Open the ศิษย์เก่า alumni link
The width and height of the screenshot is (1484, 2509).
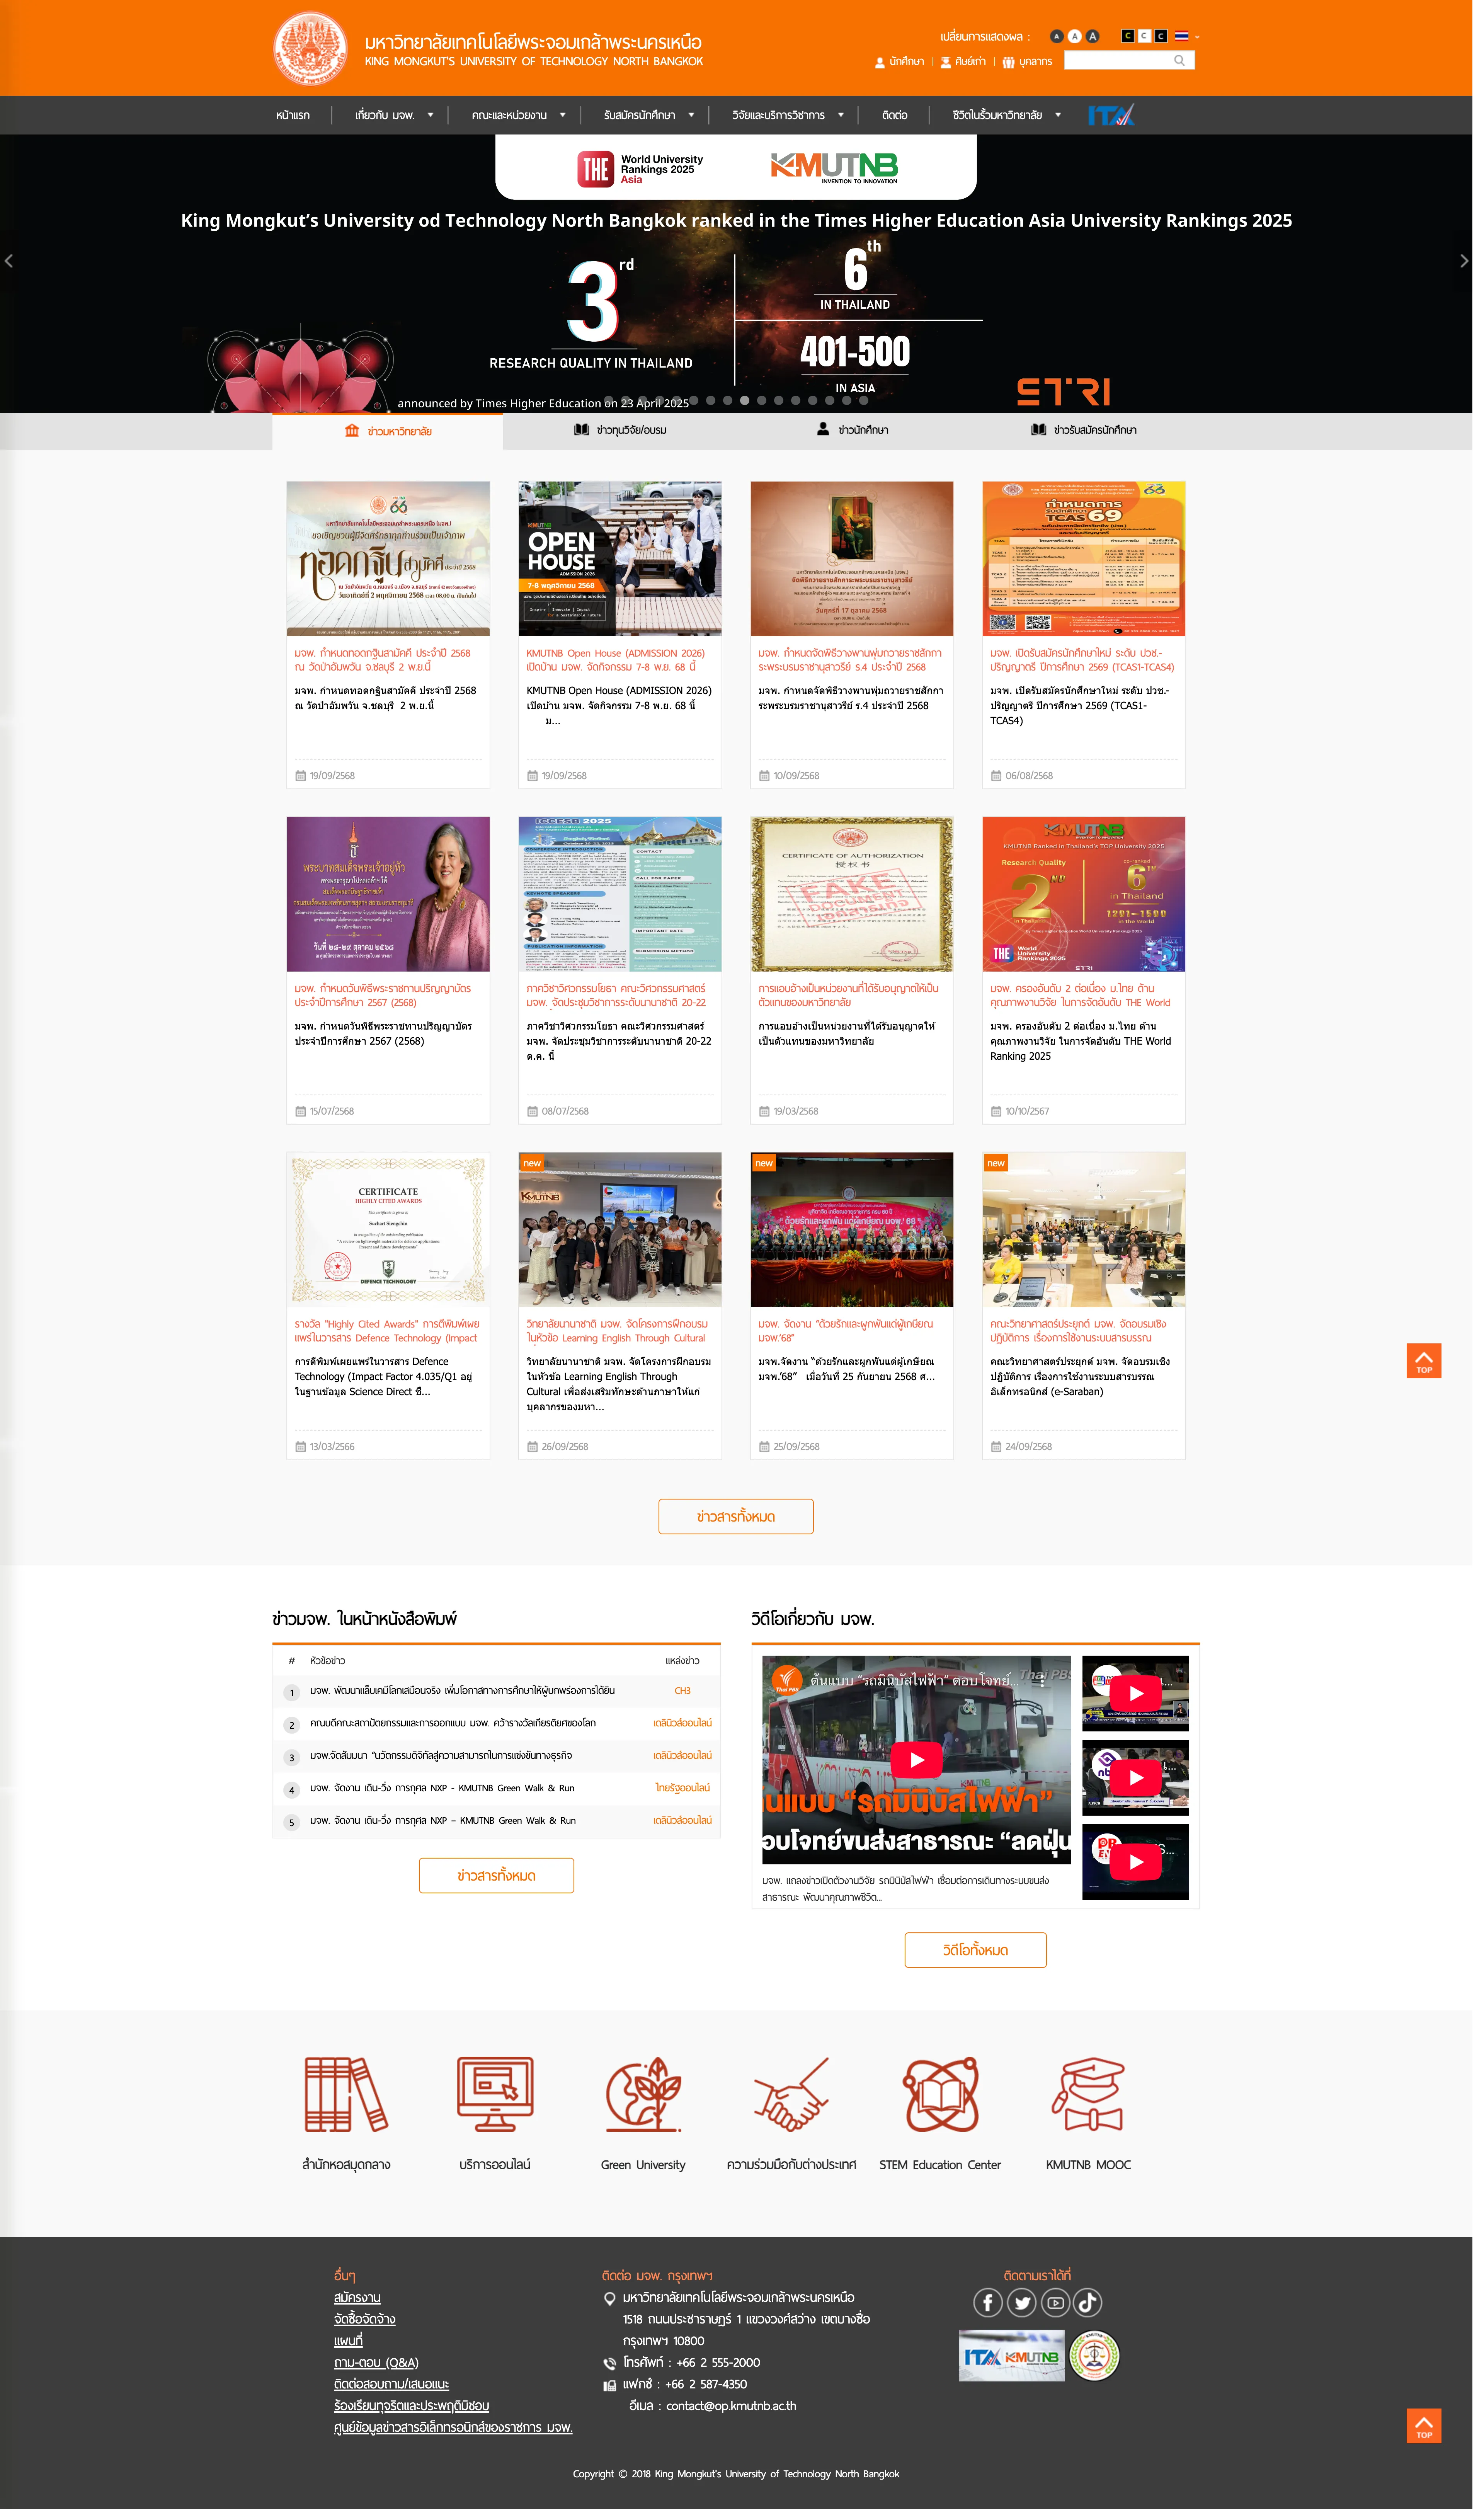tap(963, 61)
